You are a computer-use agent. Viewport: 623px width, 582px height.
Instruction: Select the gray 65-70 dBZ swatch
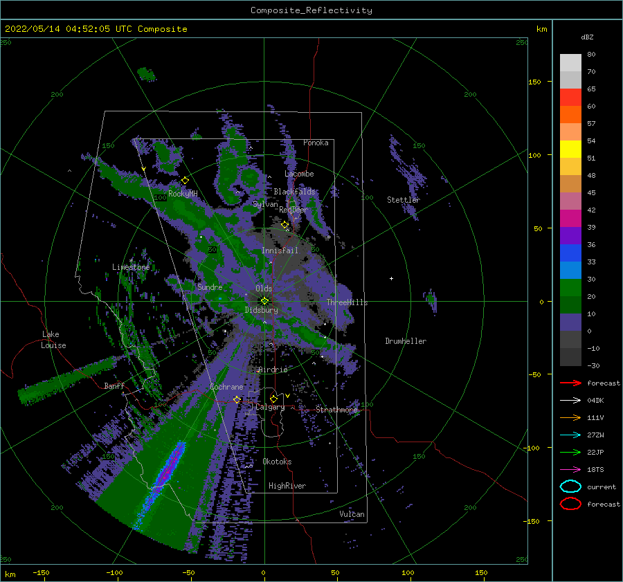click(x=570, y=80)
